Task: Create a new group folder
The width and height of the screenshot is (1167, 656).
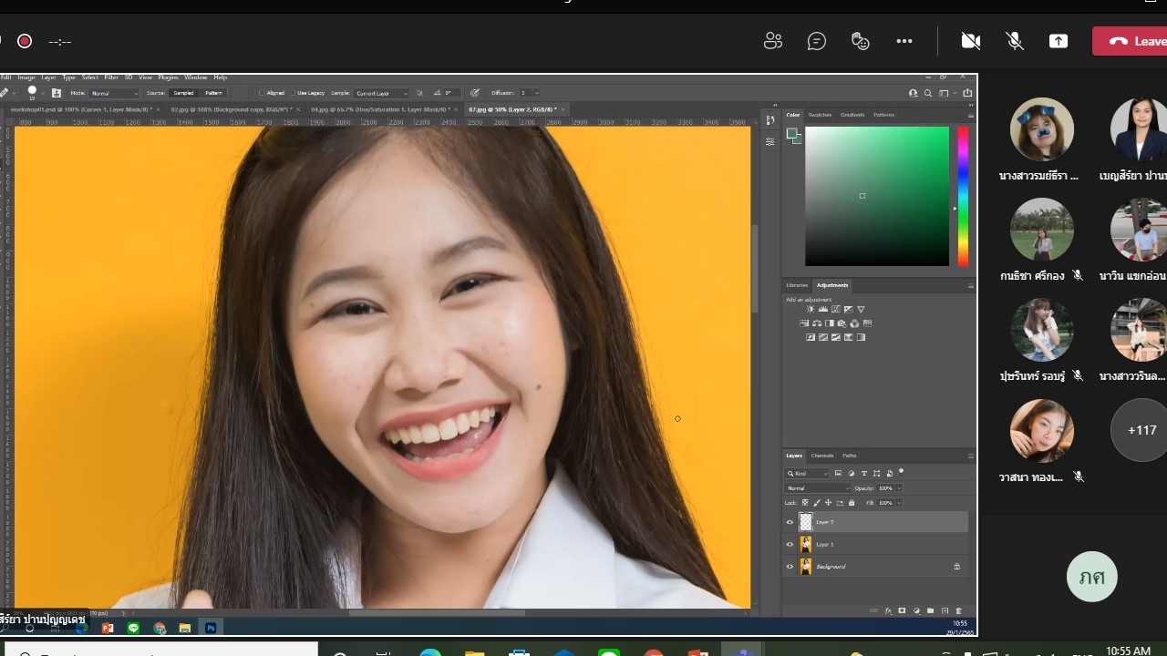Action: coord(931,610)
